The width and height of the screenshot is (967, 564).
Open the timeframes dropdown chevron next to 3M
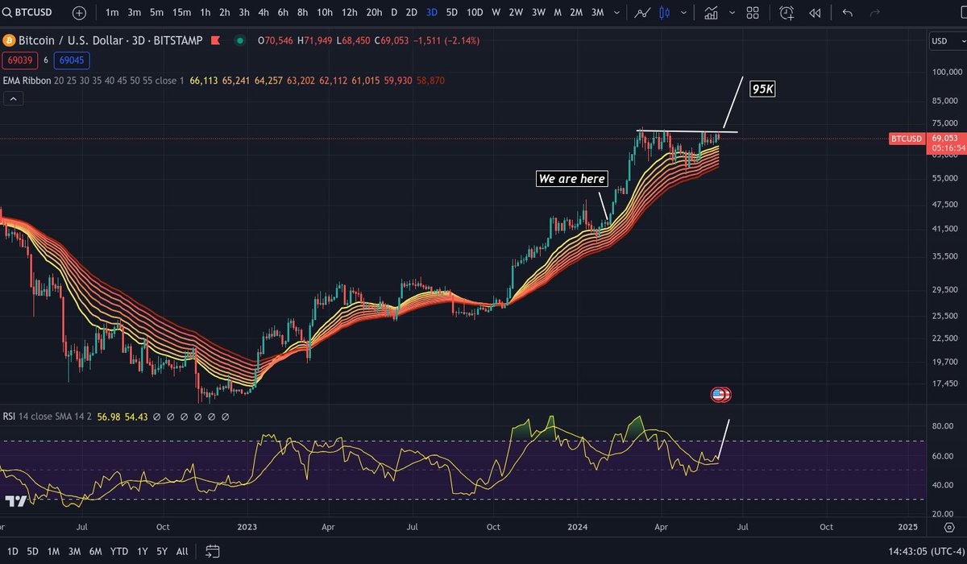pyautogui.click(x=616, y=12)
